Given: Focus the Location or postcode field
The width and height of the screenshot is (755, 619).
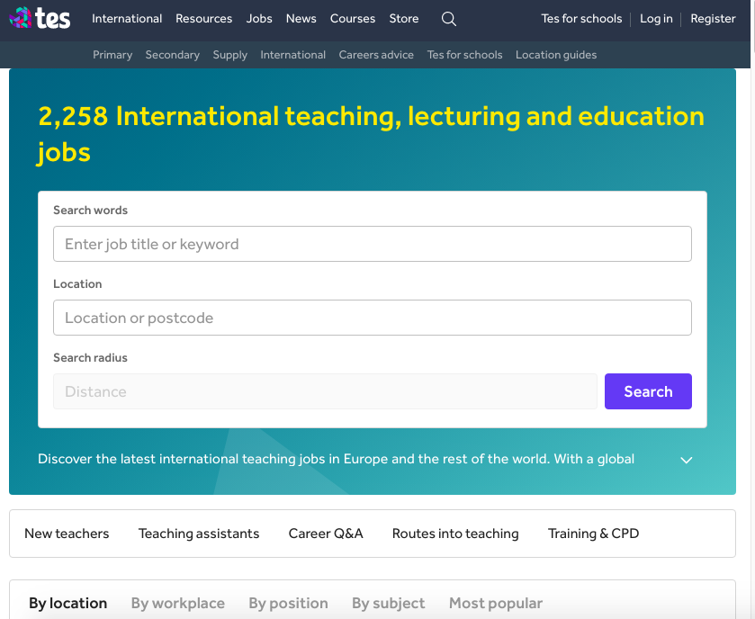Looking at the screenshot, I should (x=373, y=318).
